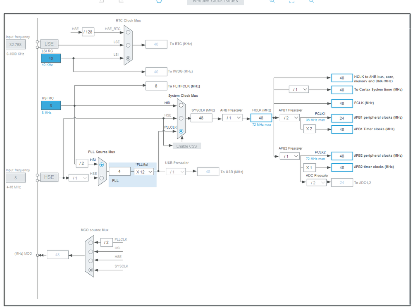Open the Cortex System timer divider dropdown
The height and width of the screenshot is (308, 413).
298,90
